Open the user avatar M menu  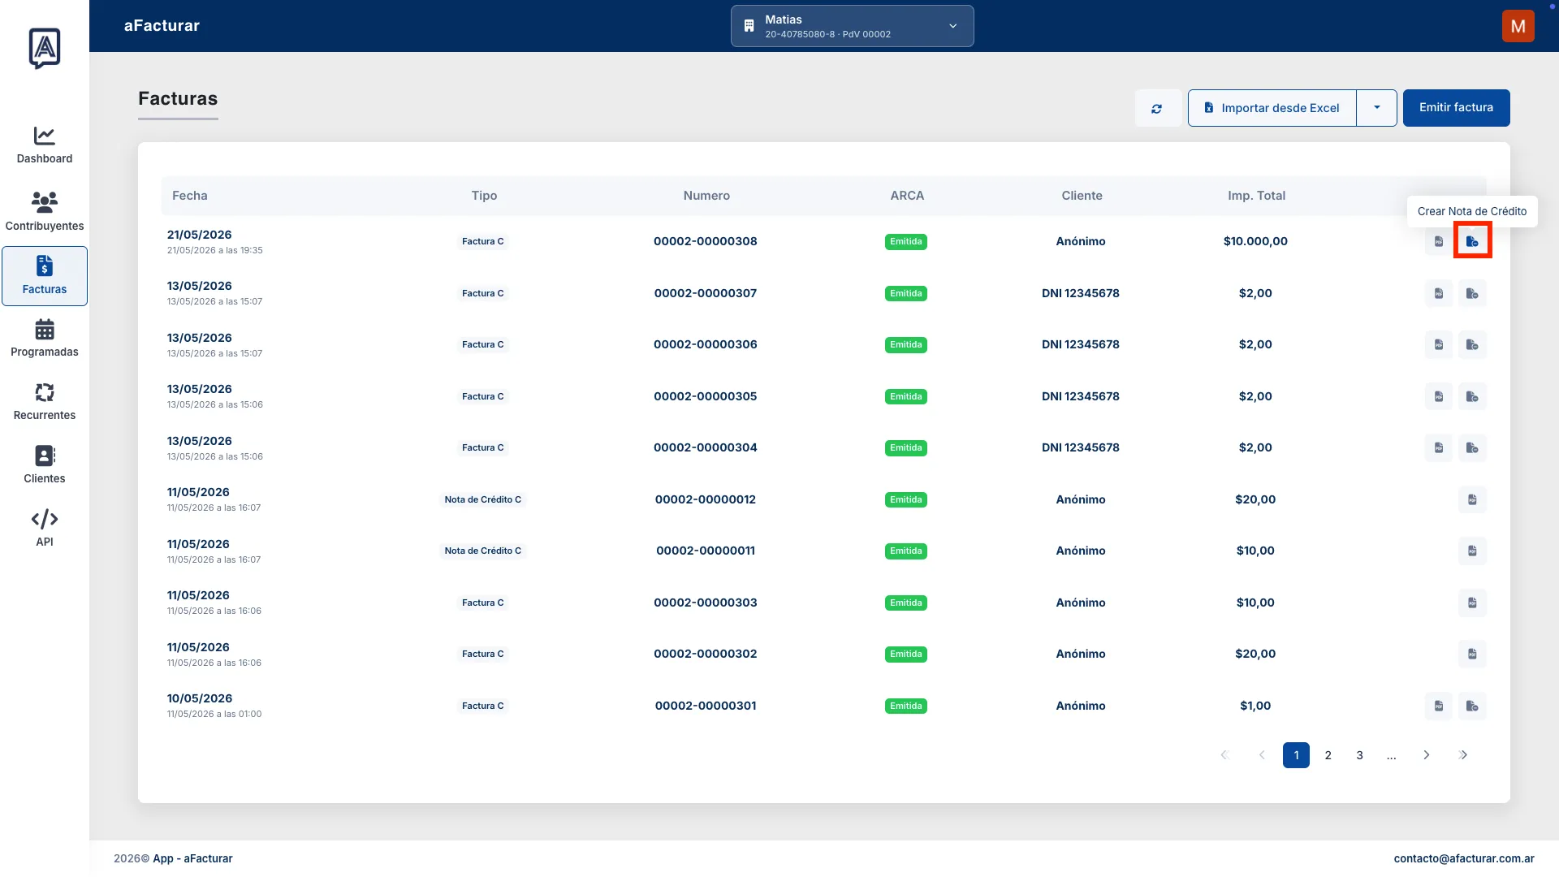pyautogui.click(x=1518, y=26)
